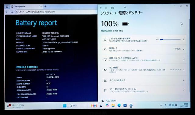
Task: Open the Copilot icon on taskbar
Action: pos(107,106)
